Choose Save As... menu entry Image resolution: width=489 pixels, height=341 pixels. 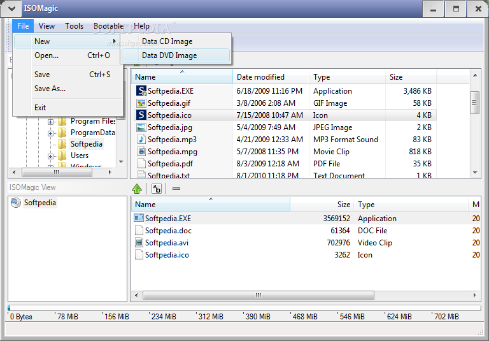point(67,89)
